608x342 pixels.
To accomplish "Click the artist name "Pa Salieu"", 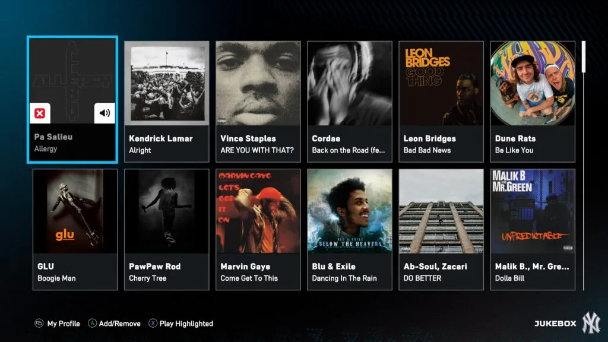I will pos(53,137).
